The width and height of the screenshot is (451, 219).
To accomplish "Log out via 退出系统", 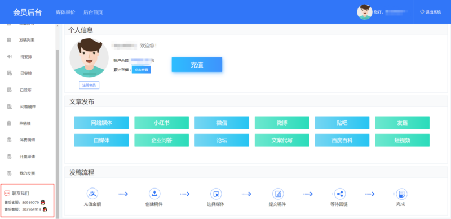I will [x=430, y=12].
